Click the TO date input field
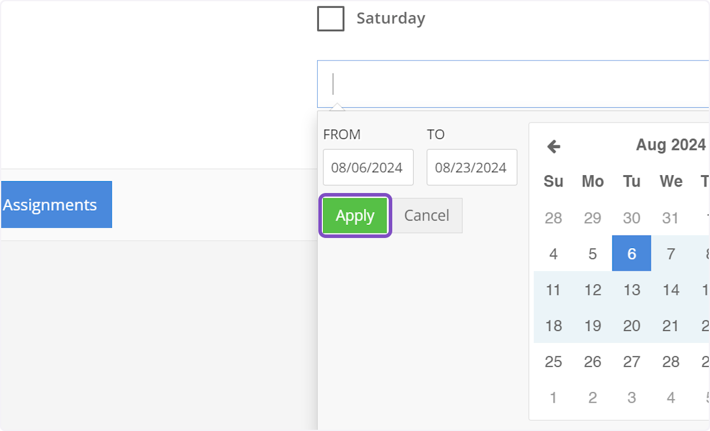 [x=472, y=168]
